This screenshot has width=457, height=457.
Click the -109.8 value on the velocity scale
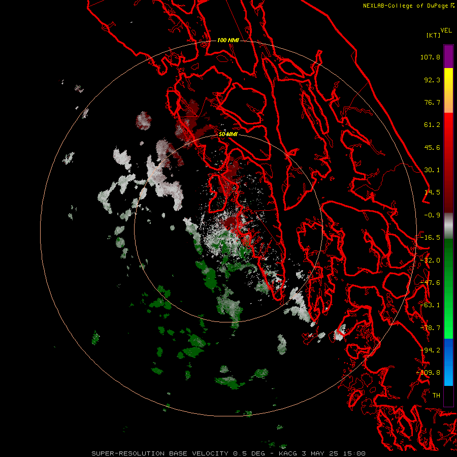point(428,373)
